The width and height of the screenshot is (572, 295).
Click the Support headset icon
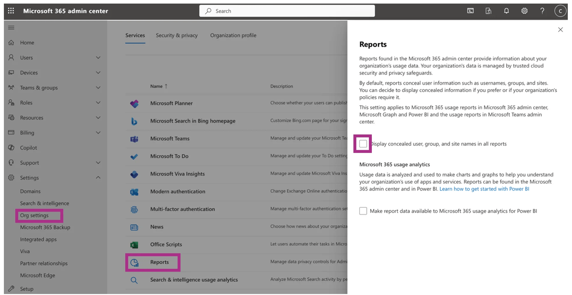tap(11, 162)
